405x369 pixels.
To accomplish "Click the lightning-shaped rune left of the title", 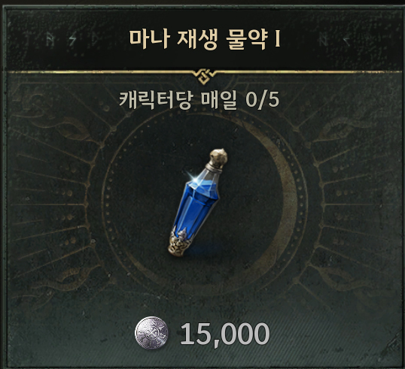I will coord(73,40).
